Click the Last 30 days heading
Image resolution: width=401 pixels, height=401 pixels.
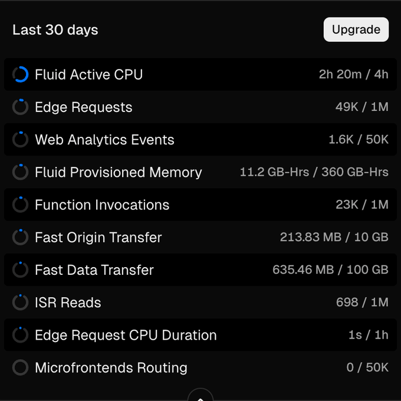pyautogui.click(x=55, y=30)
